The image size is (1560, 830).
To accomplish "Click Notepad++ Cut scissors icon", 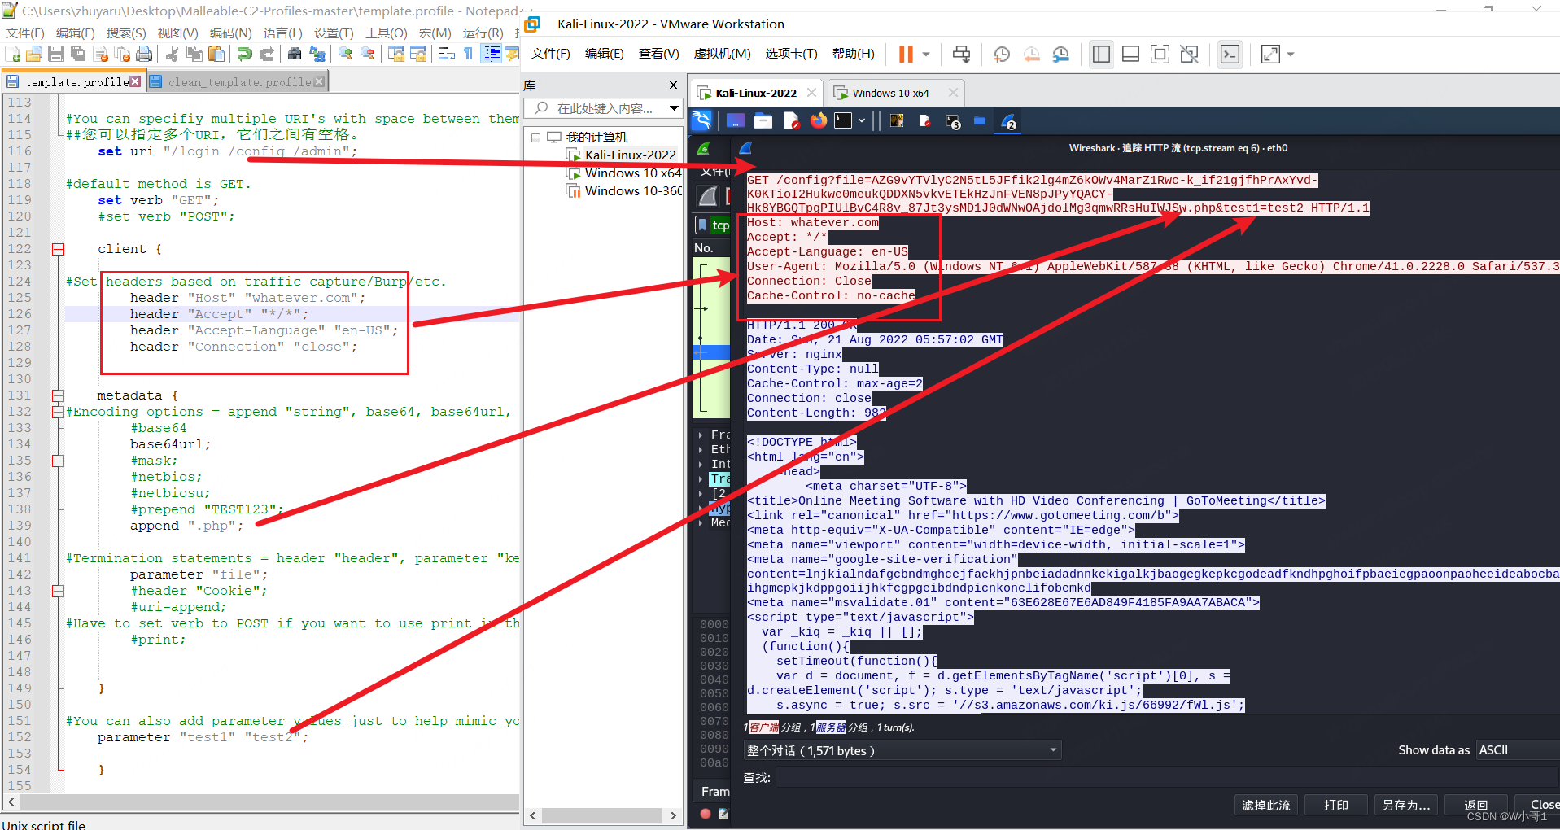I will (x=172, y=54).
